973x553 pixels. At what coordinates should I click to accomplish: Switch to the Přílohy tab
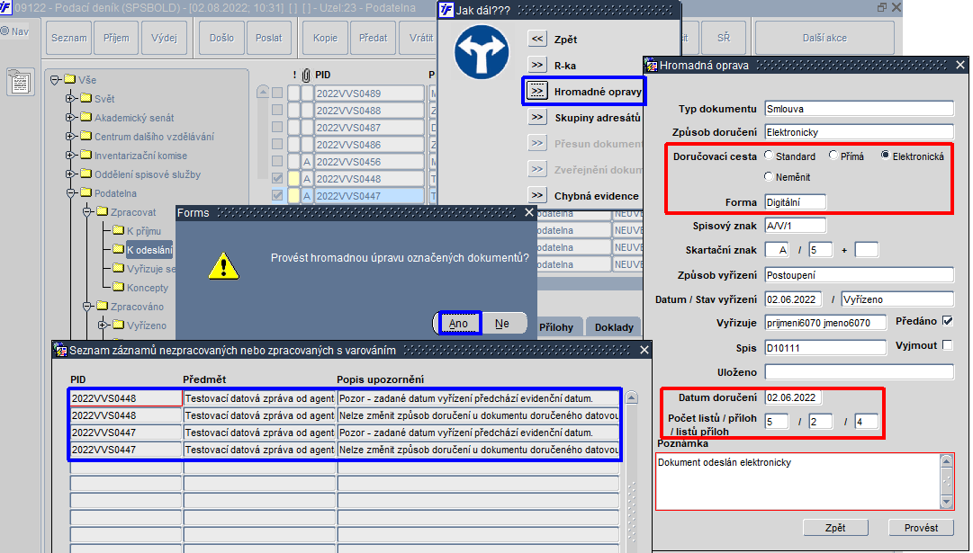[x=556, y=327]
